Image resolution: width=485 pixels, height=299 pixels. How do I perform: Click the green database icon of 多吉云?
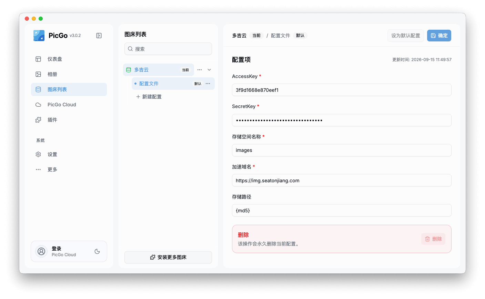point(129,70)
